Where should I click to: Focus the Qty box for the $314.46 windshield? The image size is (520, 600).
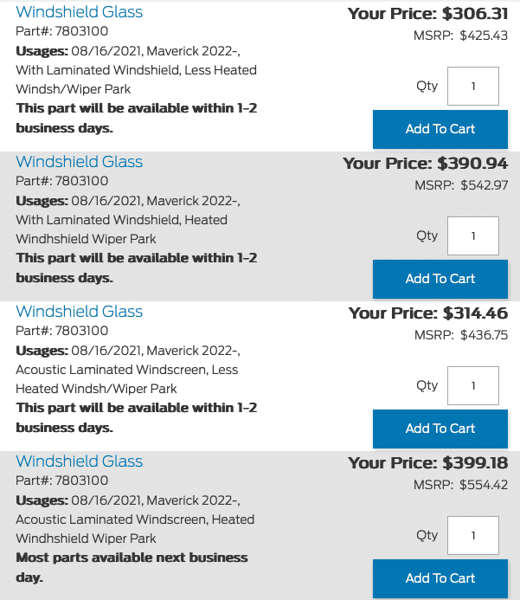point(473,386)
